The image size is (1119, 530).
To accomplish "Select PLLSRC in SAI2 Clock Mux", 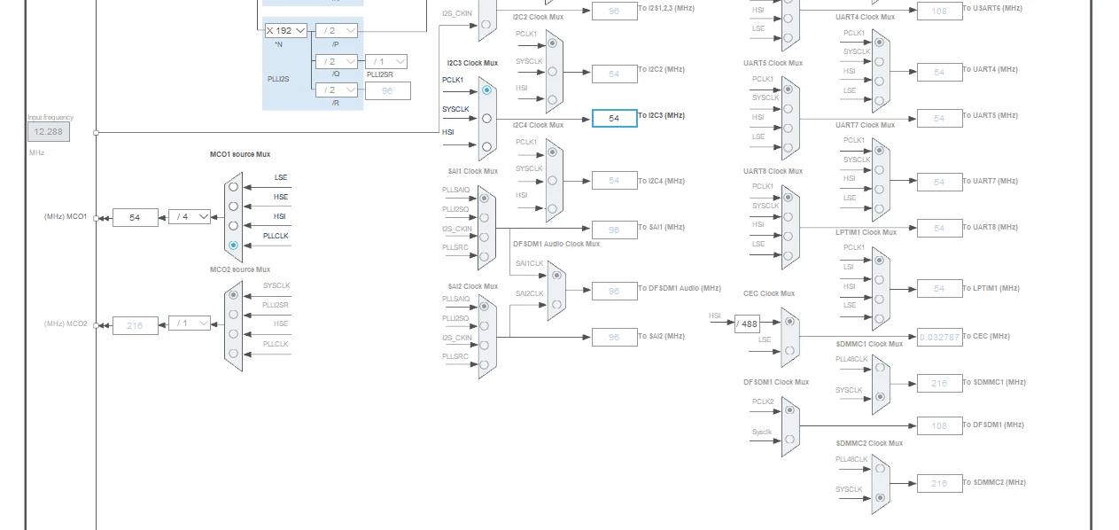I will click(x=485, y=365).
